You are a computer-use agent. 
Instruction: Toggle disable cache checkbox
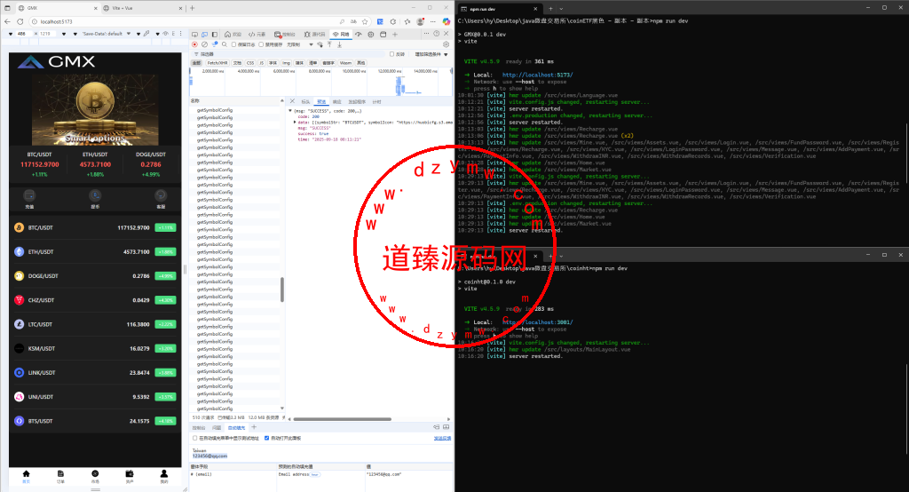[261, 44]
